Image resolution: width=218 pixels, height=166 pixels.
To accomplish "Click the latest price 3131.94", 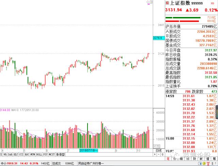I will click(x=173, y=10).
